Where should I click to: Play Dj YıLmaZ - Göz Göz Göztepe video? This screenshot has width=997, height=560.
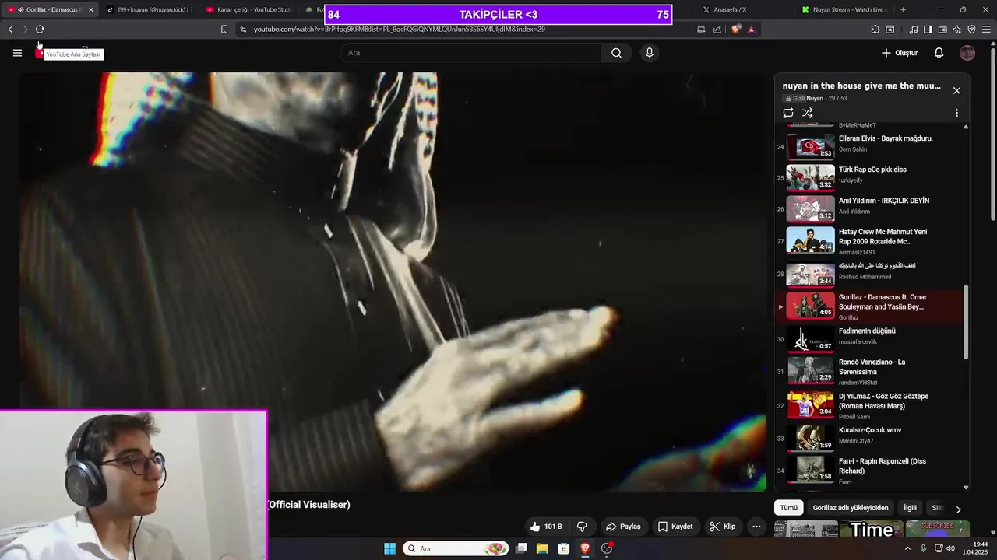pos(871,405)
